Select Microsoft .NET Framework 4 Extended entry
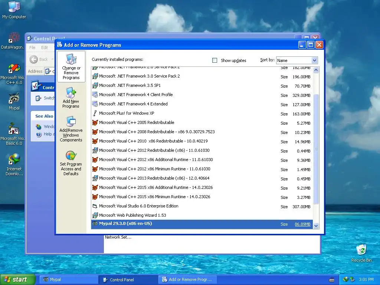380x285 pixels. 202,104
